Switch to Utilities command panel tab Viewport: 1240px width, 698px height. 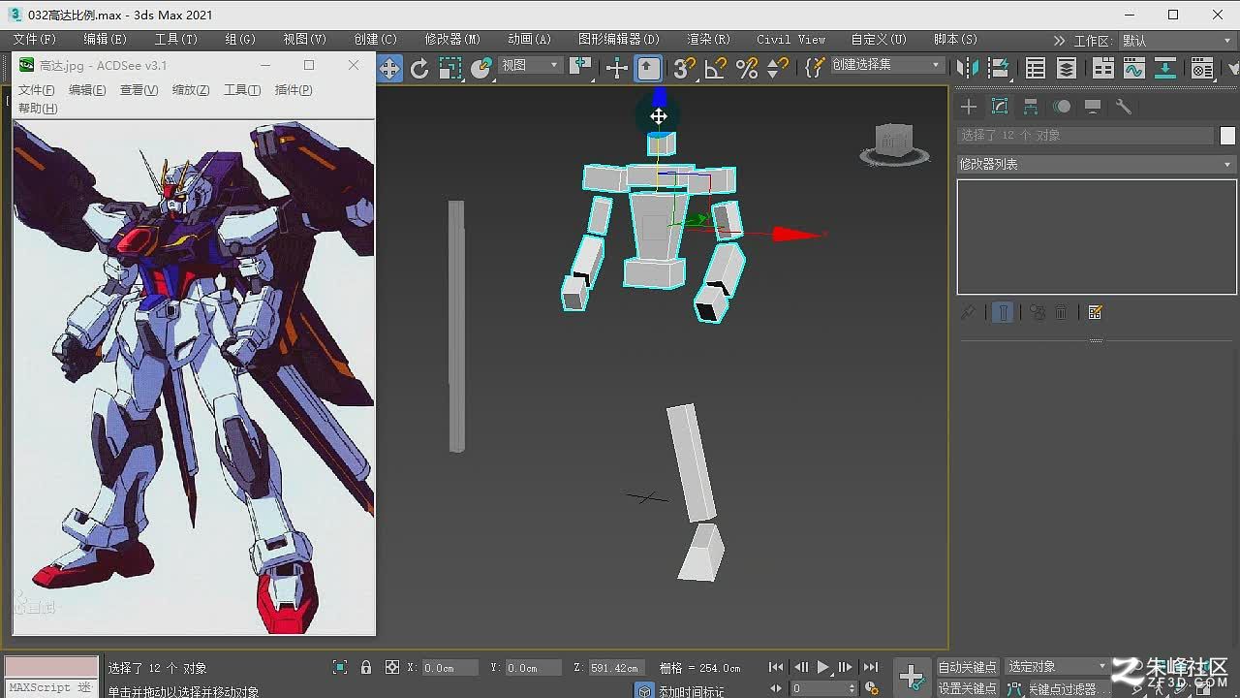(1124, 107)
